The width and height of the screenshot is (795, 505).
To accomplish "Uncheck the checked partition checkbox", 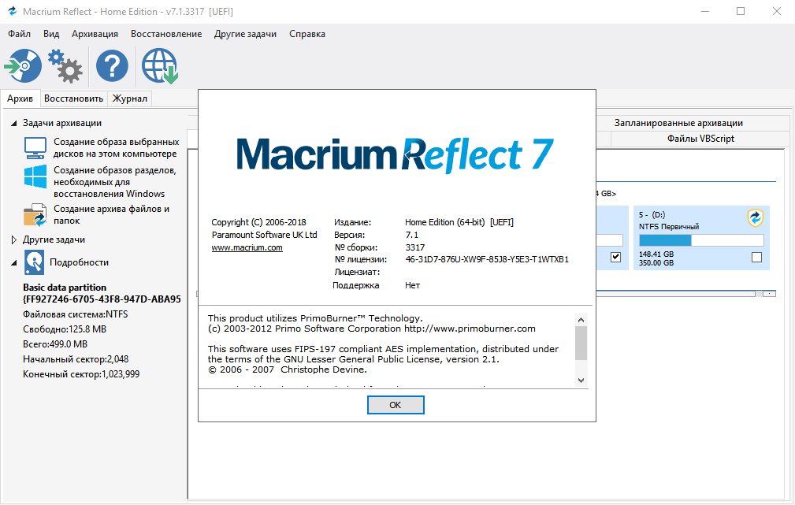I will point(615,257).
